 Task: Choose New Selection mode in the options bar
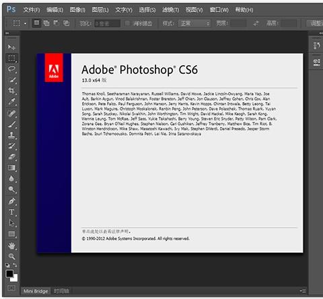pyautogui.click(x=36, y=23)
